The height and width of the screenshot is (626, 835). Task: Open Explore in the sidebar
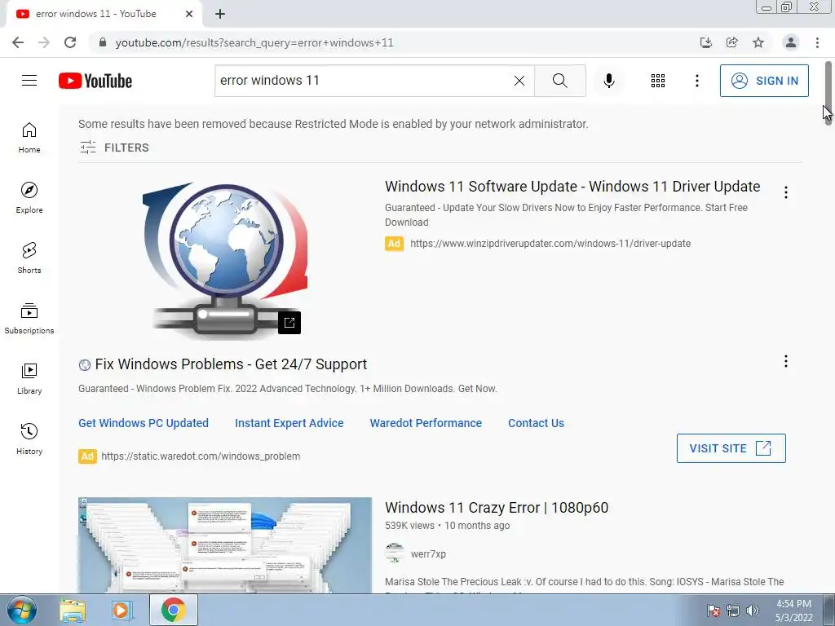tap(29, 198)
